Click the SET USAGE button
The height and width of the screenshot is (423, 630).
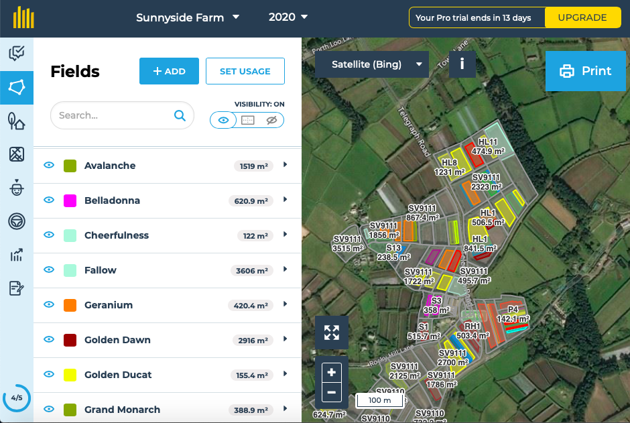[245, 71]
